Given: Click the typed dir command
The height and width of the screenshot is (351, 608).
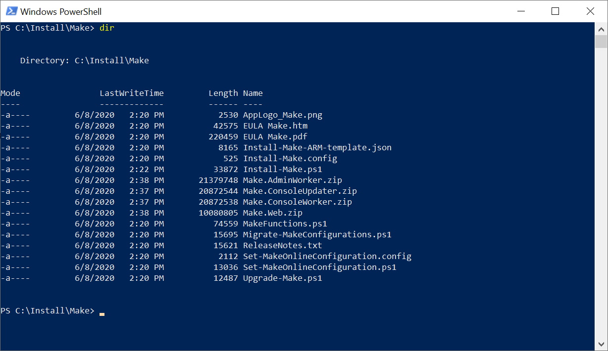Looking at the screenshot, I should pos(106,28).
